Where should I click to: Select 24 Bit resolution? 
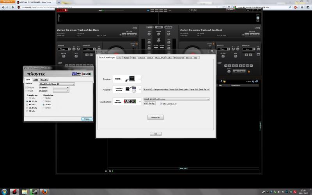pyautogui.click(x=46, y=105)
